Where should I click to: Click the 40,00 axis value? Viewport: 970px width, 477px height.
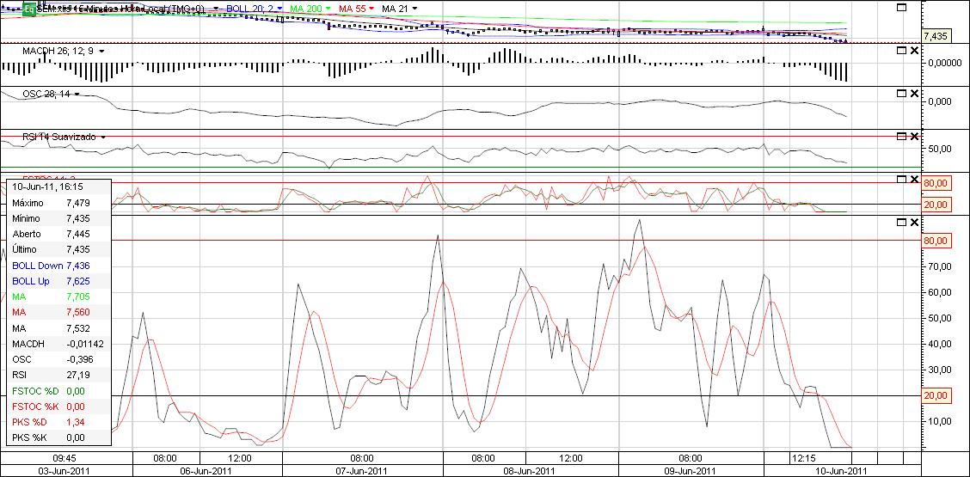tap(940, 344)
